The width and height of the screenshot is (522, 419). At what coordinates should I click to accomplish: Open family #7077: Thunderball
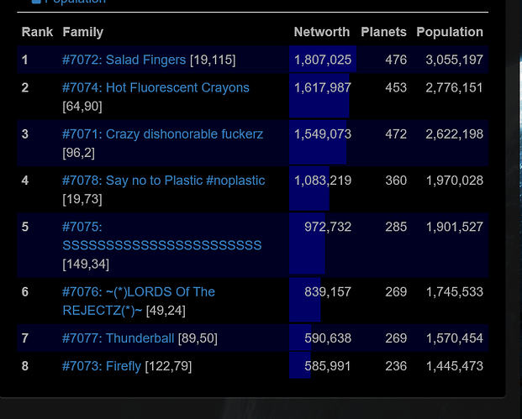118,338
